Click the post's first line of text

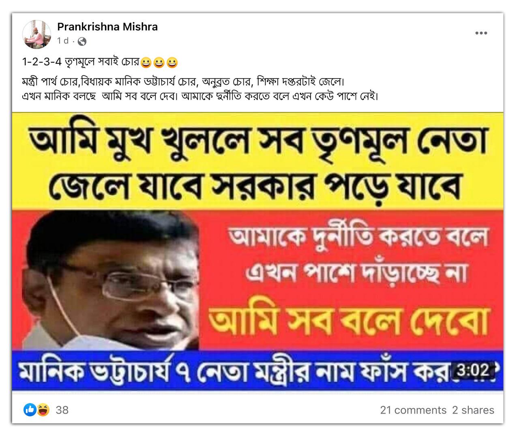pos(100,62)
